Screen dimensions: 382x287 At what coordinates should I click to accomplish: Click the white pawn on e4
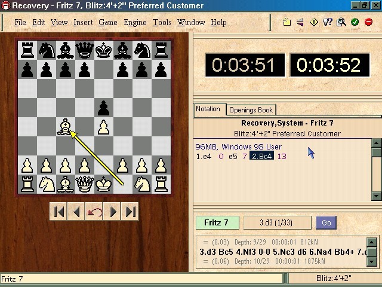(103, 127)
